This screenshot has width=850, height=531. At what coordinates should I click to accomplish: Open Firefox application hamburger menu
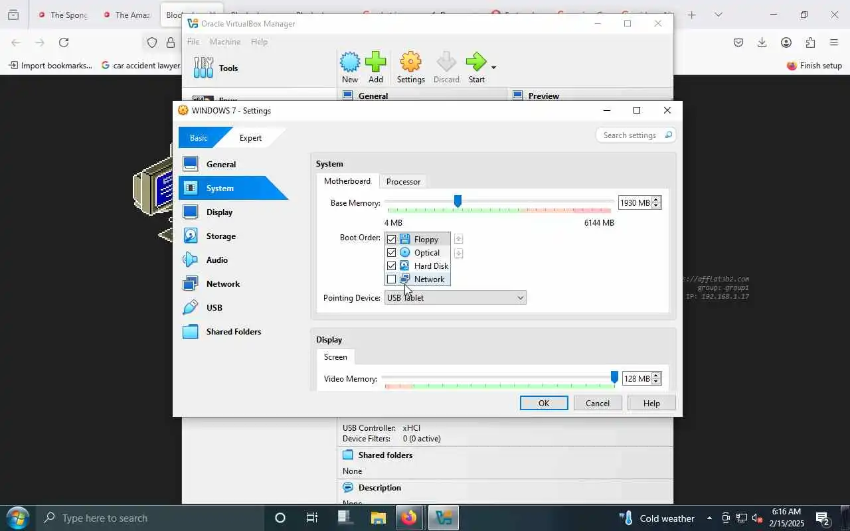[x=834, y=42]
